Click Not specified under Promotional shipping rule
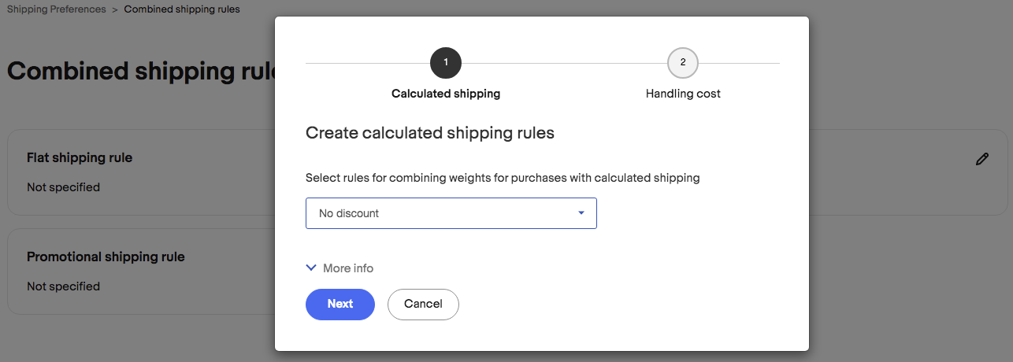The image size is (1013, 362). (x=63, y=286)
